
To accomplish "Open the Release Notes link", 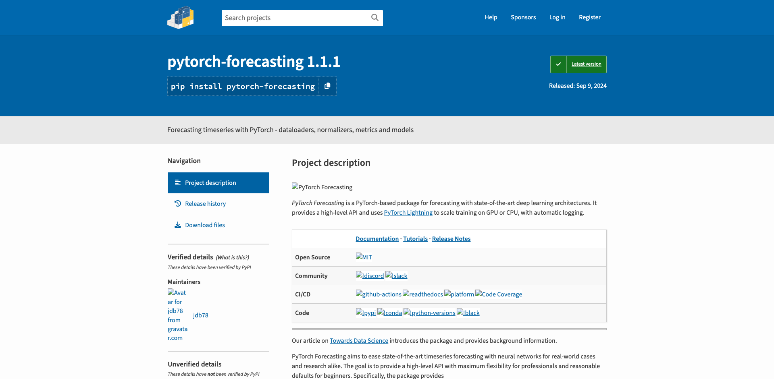I will [451, 238].
